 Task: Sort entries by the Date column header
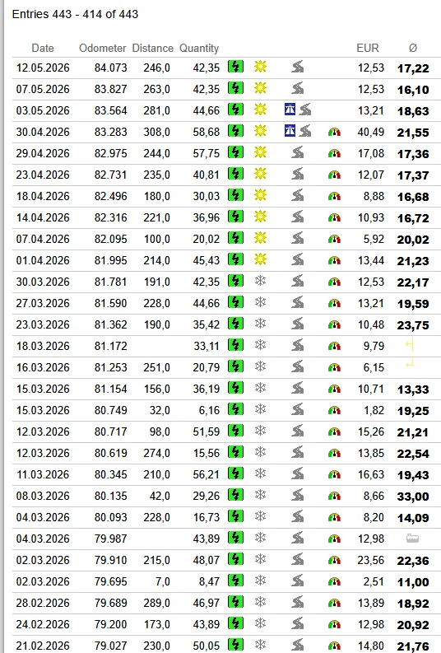tap(43, 49)
